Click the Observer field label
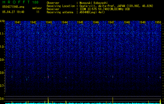Viewport: 164px width, 104px height. coord(53,3)
